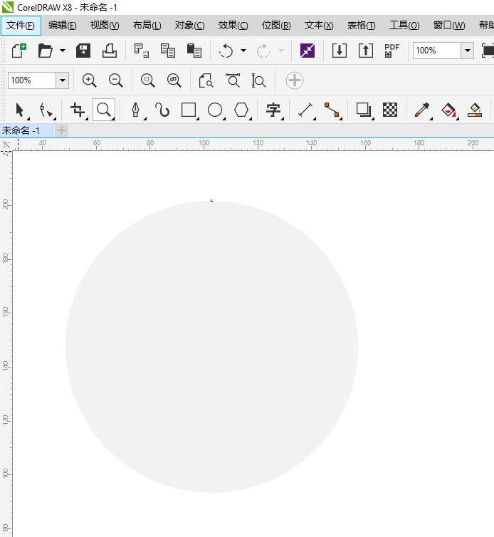494x537 pixels.
Task: Select the Drop Shadow tool
Action: (x=364, y=110)
